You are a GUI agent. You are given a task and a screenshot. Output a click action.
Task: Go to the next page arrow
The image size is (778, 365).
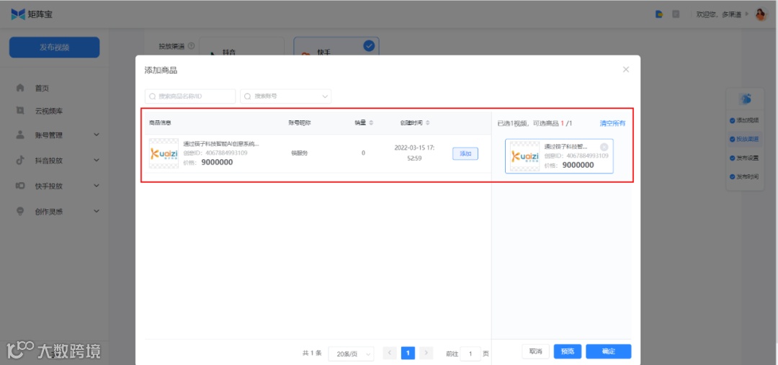point(426,353)
